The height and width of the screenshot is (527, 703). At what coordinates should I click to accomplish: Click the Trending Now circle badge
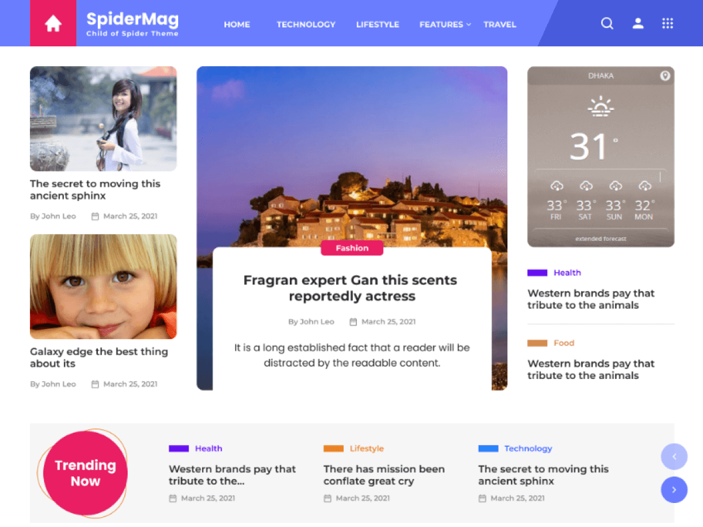[85, 473]
